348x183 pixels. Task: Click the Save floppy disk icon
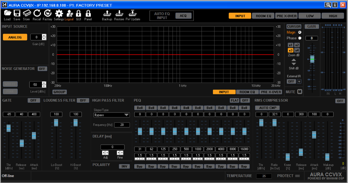(17, 13)
